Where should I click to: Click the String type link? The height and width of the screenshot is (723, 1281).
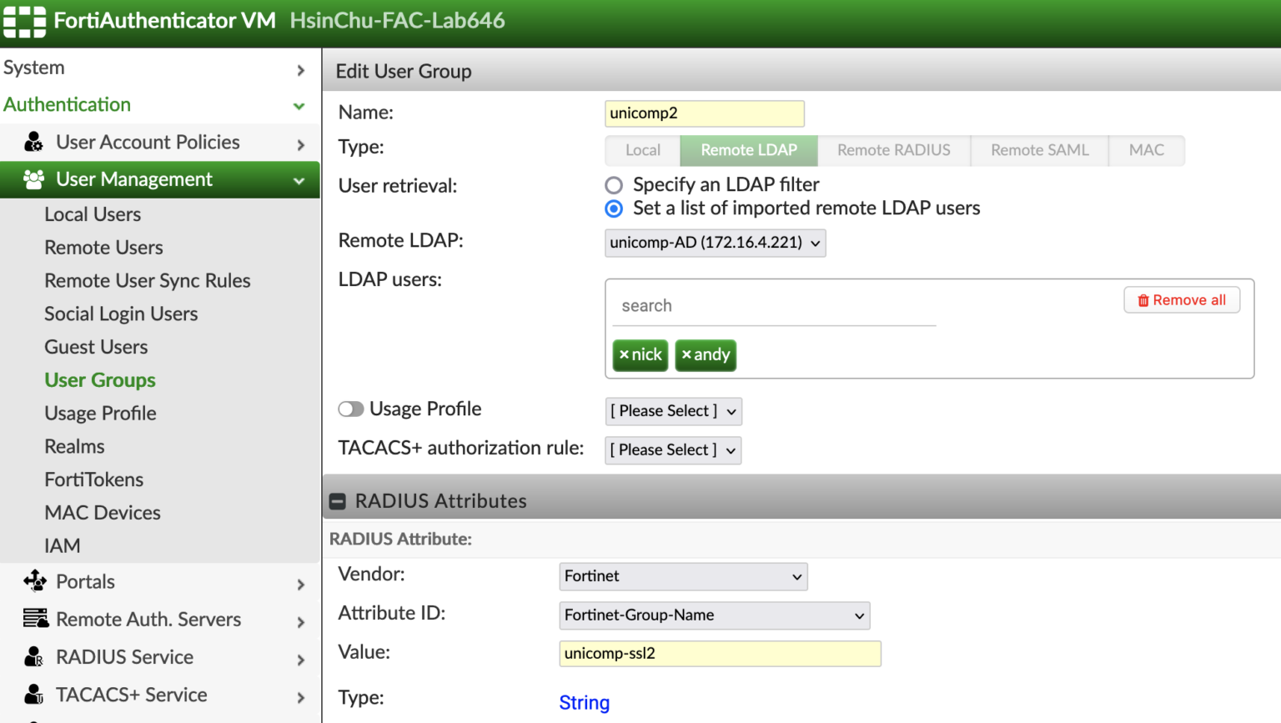(x=584, y=703)
